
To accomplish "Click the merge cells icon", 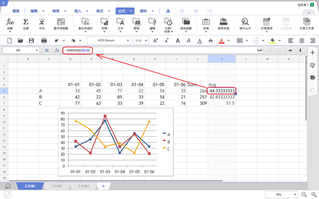I will 240,41.
